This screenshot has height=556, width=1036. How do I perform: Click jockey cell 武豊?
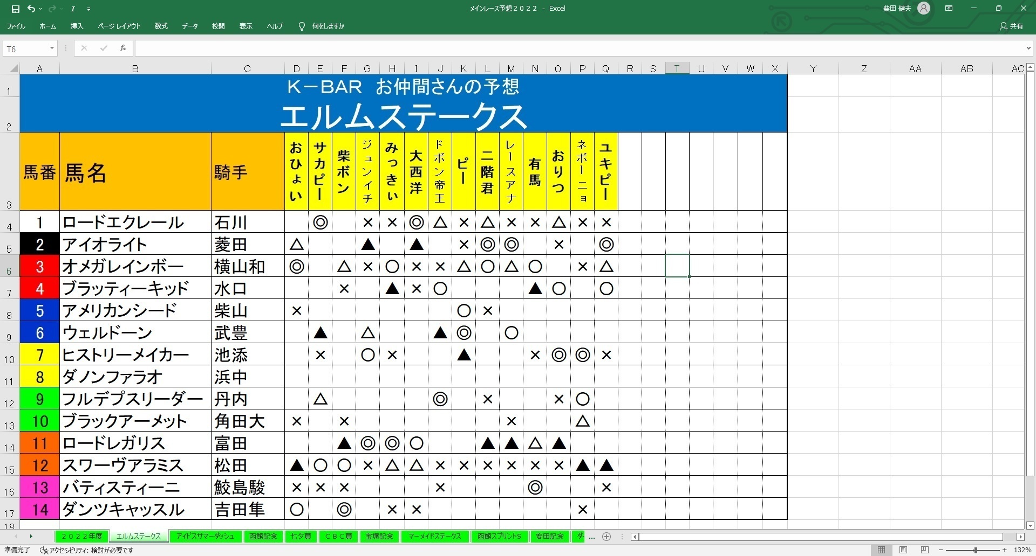click(248, 332)
